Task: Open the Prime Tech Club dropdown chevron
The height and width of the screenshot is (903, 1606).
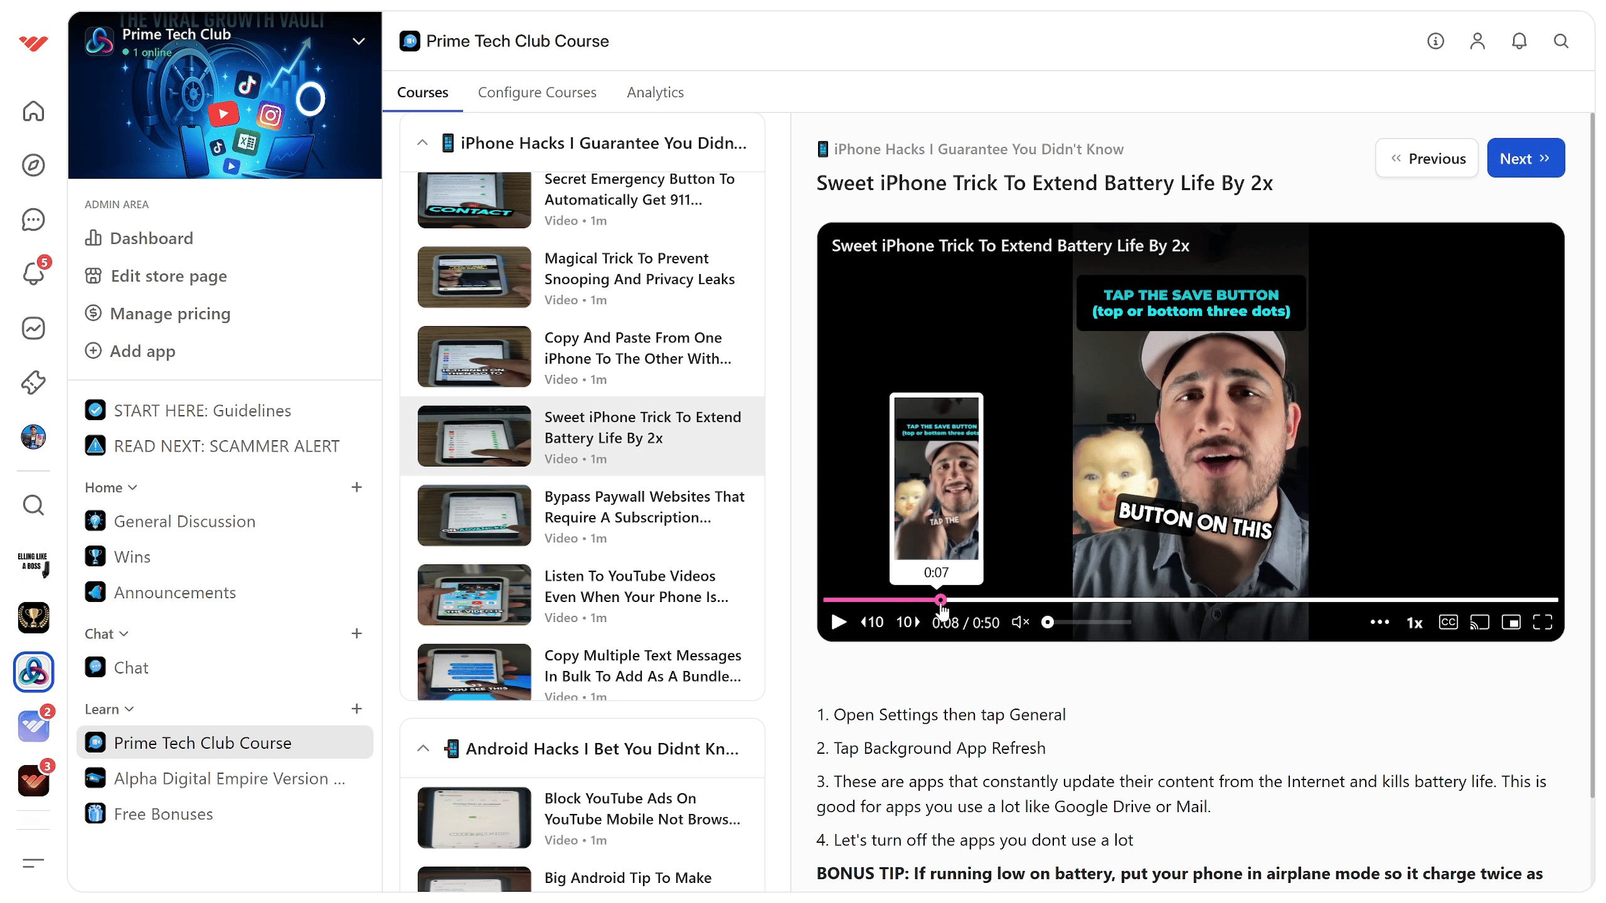Action: pyautogui.click(x=359, y=41)
